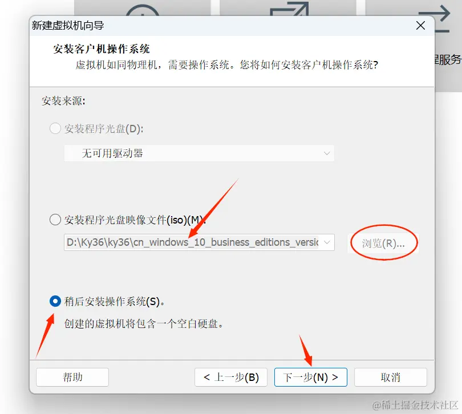Click the circled plus create-VM icon behind dialog
Screen dimensions: 462x414
tap(143, 10)
